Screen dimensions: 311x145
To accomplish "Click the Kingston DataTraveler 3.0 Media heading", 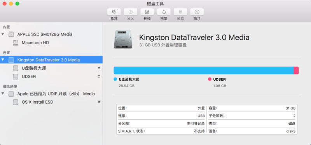I will tap(194, 37).
